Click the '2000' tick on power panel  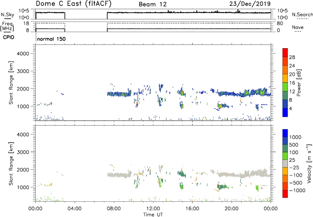pos(23,89)
